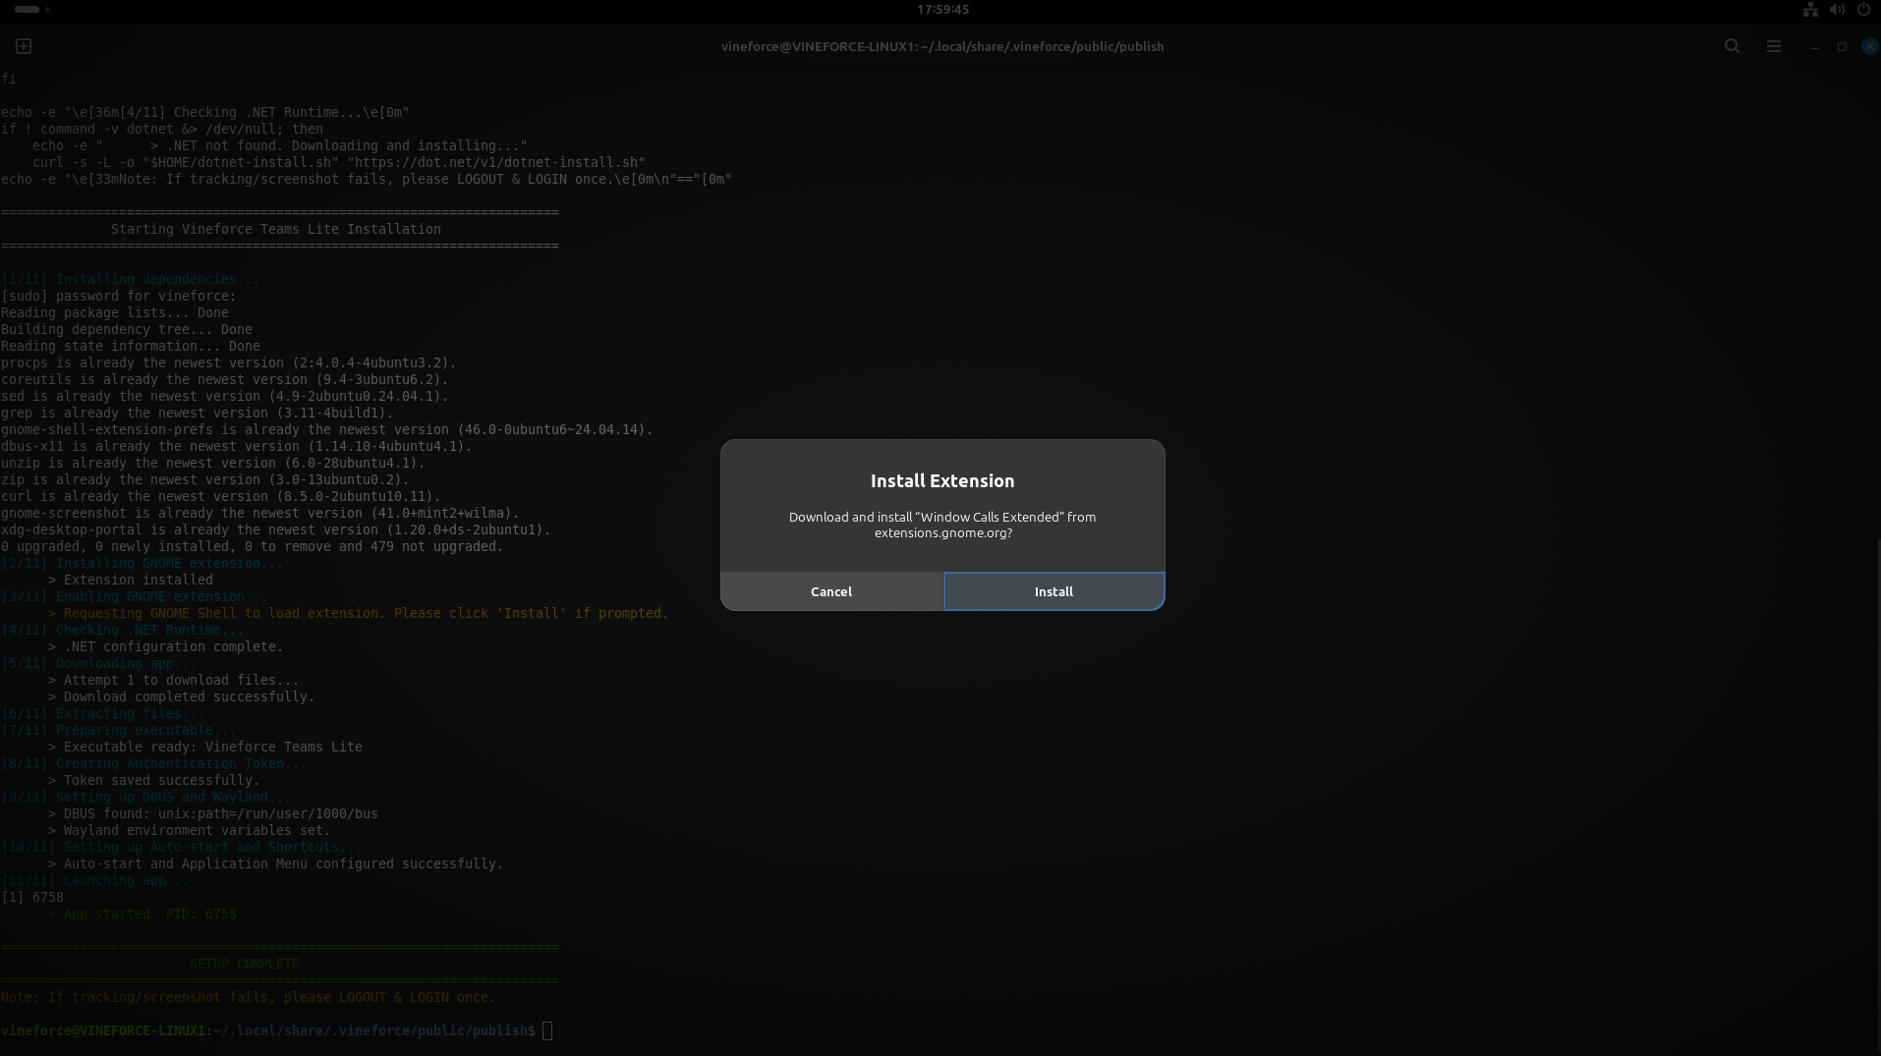Click 'Note: If tracking/screenshot fails' bottom line
1881x1056 pixels.
249,997
